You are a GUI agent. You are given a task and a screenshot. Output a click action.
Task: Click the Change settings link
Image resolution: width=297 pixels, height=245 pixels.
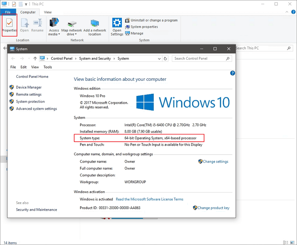coord(216,162)
